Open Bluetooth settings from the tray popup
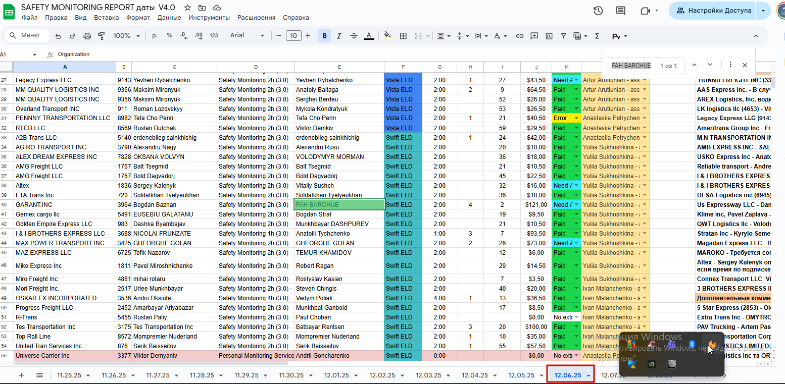The height and width of the screenshot is (384, 785). click(693, 344)
